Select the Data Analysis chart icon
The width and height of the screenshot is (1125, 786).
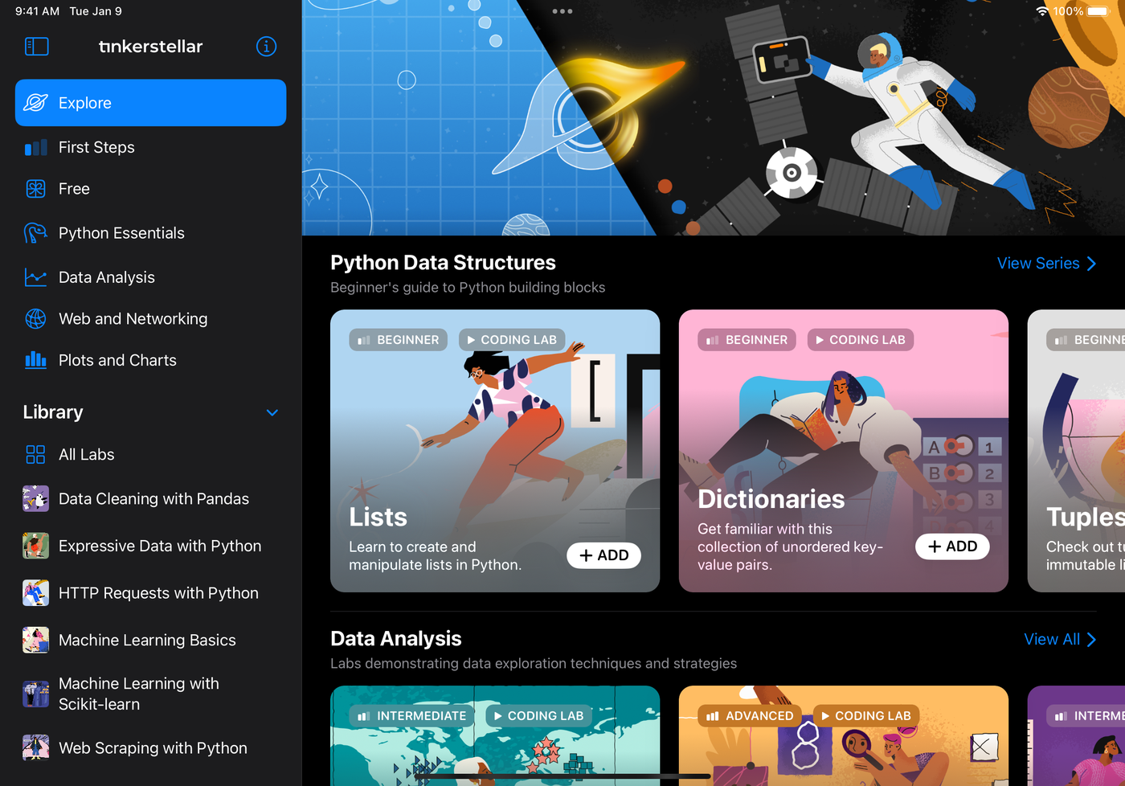point(35,277)
